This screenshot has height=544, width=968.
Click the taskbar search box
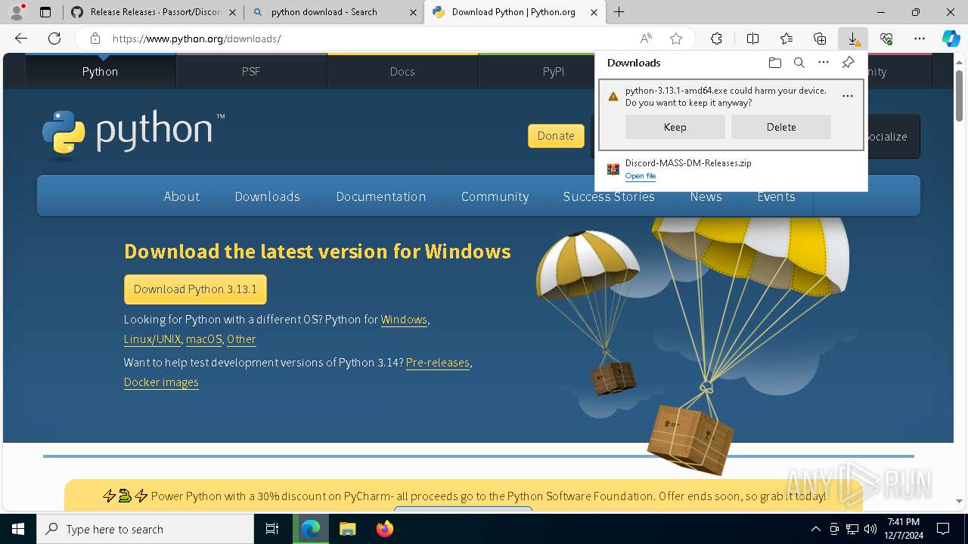pyautogui.click(x=145, y=529)
